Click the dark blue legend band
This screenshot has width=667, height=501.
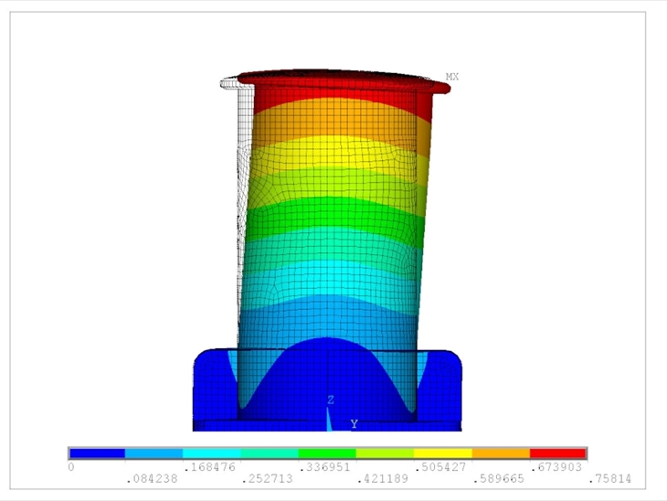98,453
